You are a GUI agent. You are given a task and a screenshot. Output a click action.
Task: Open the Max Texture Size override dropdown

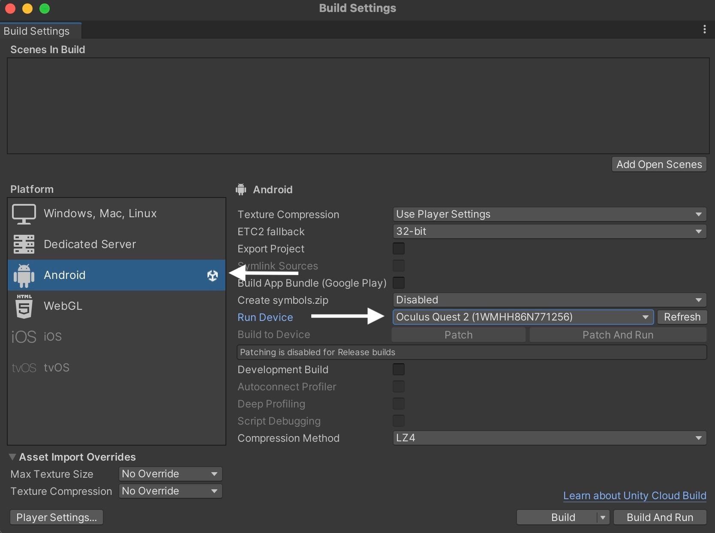point(170,474)
